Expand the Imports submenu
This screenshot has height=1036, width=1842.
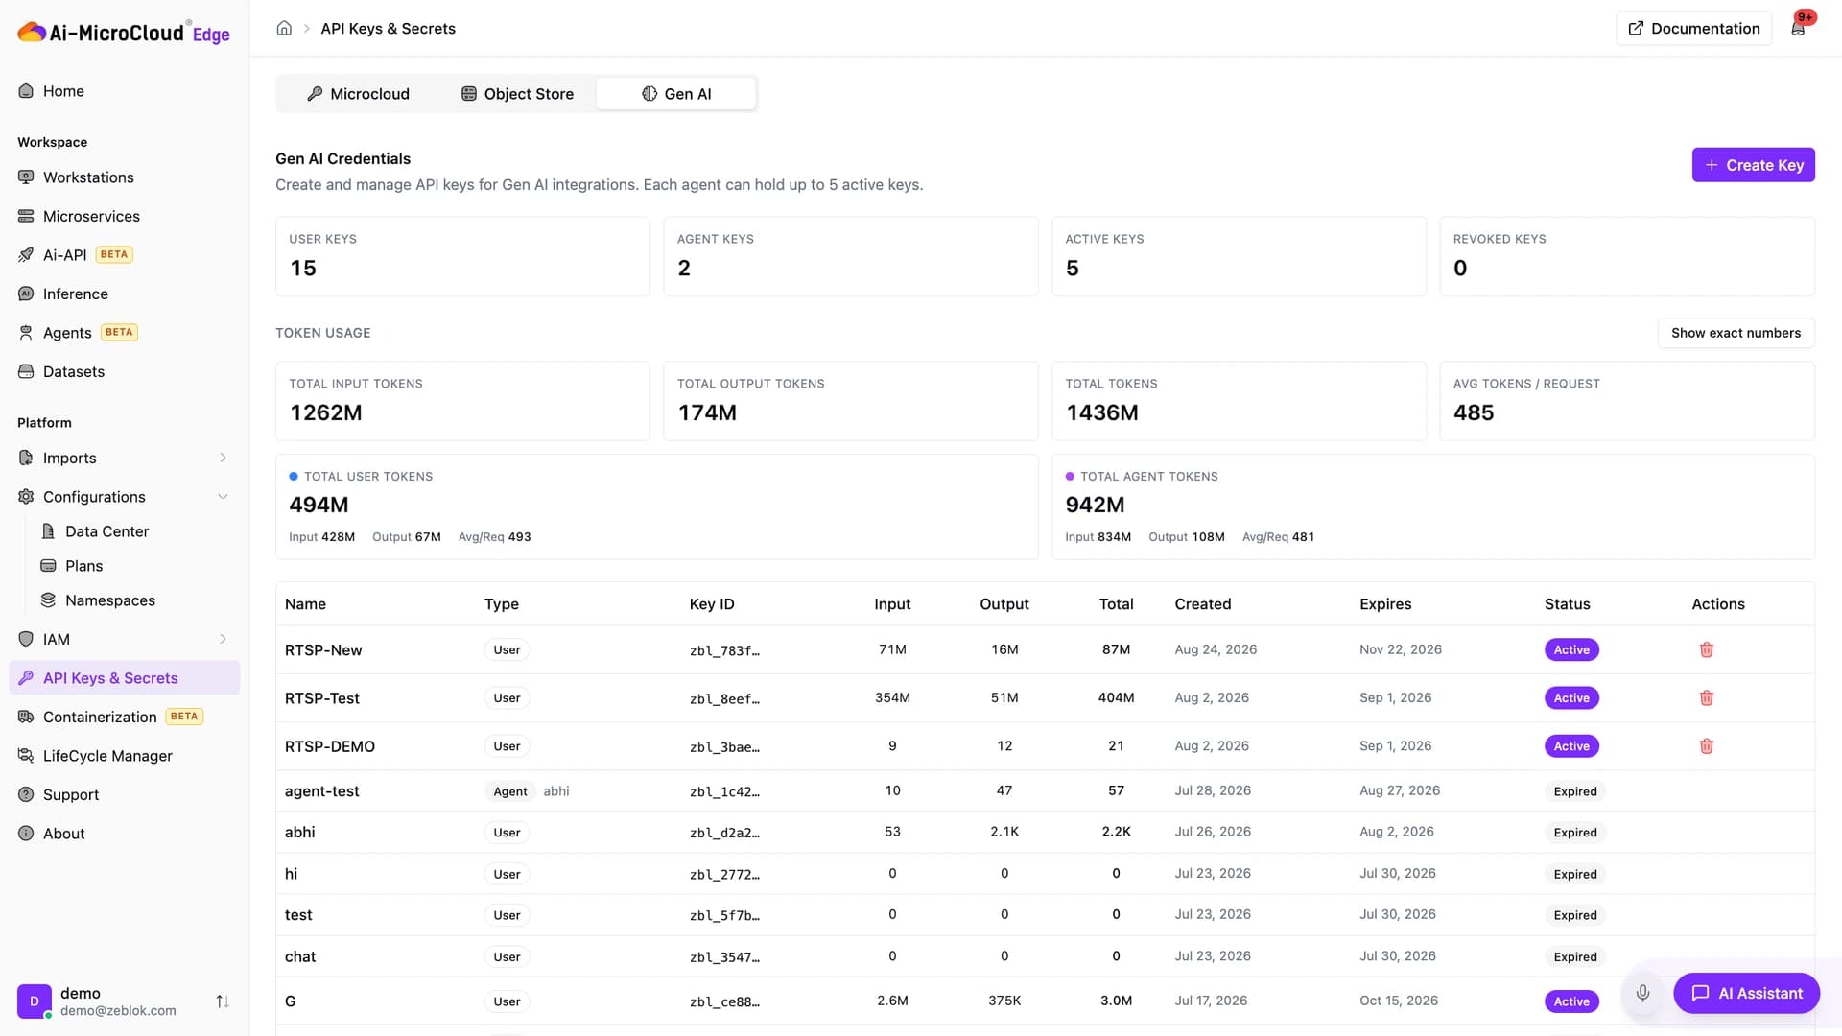pyautogui.click(x=223, y=459)
